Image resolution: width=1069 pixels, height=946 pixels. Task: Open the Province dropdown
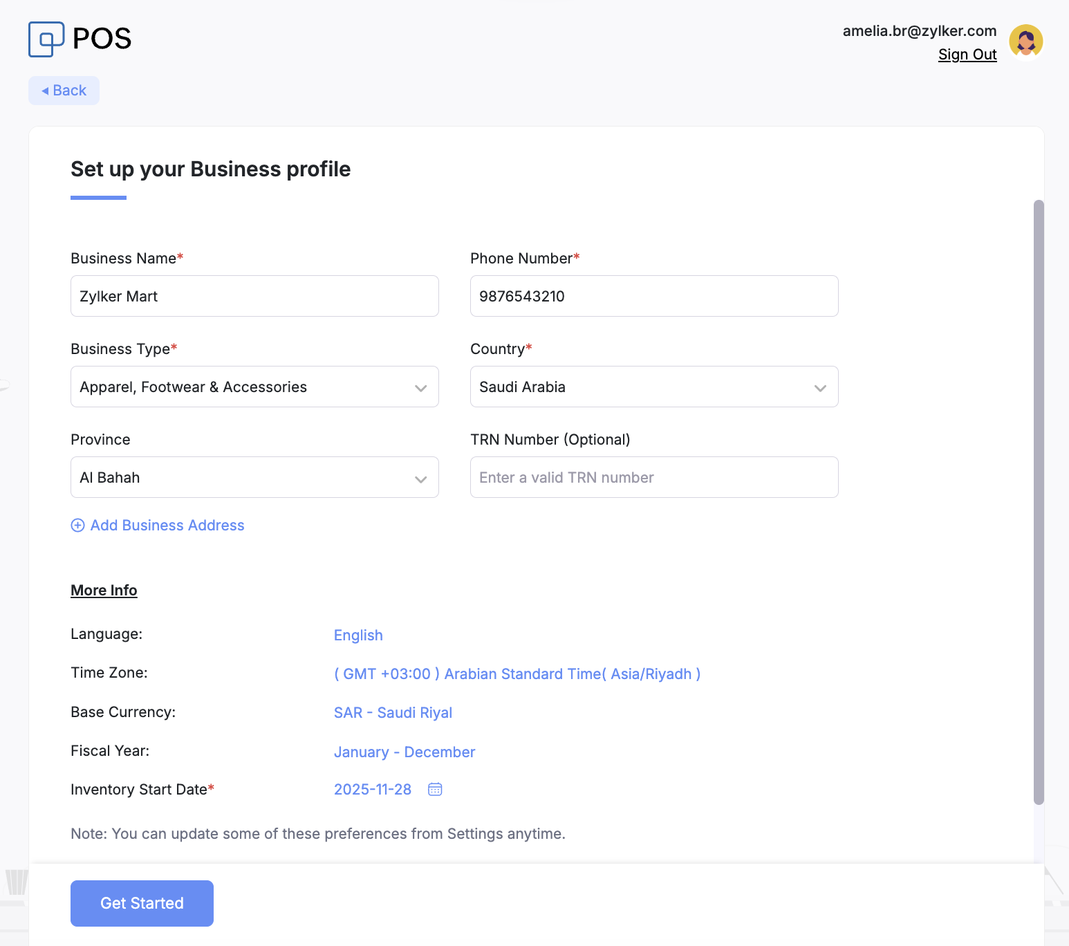254,477
